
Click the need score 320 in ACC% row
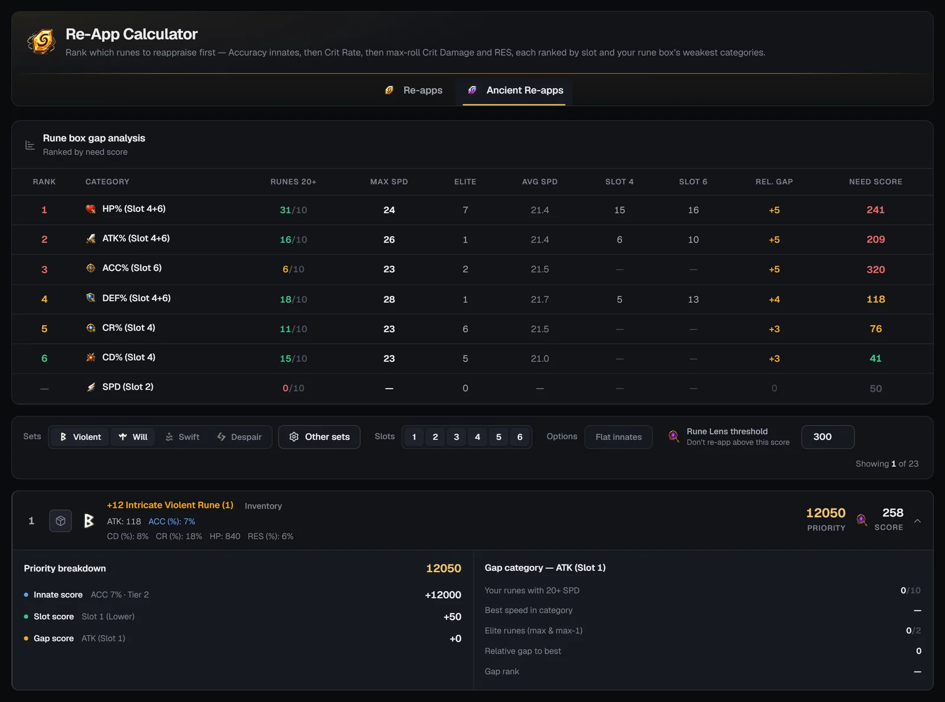[x=875, y=269]
